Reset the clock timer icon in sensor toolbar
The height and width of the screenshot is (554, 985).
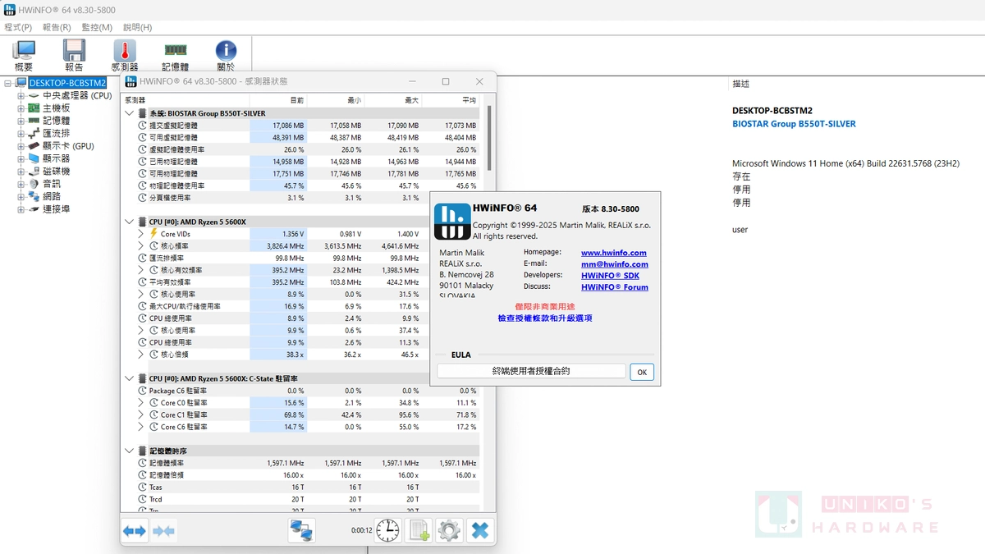[x=387, y=531]
